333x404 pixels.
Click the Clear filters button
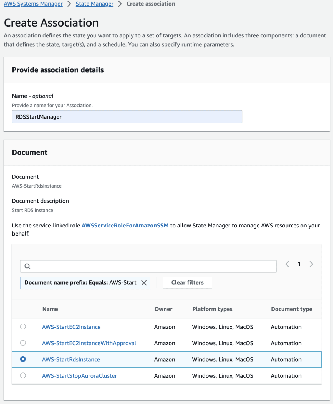[187, 283]
